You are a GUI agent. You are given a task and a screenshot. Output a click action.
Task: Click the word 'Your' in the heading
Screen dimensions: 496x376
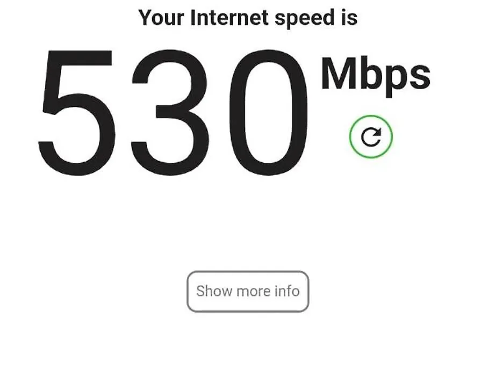click(161, 17)
